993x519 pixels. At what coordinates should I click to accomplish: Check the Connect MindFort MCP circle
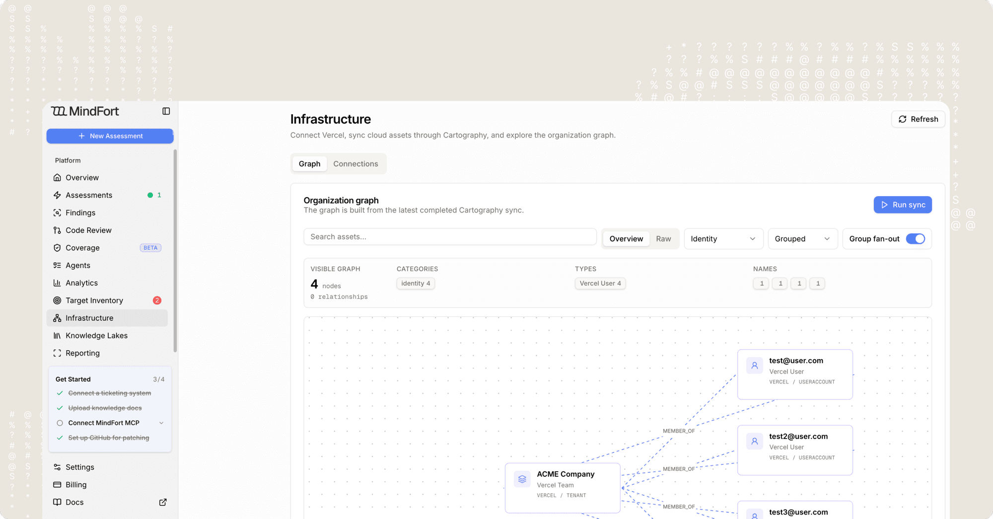(x=60, y=423)
